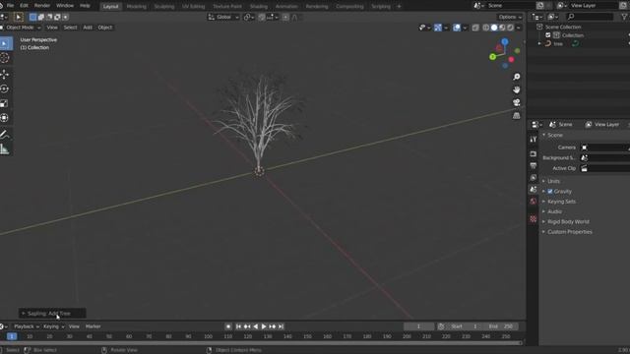This screenshot has height=354, width=630.
Task: Open the View Layer properties tab icon
Action: [x=534, y=177]
